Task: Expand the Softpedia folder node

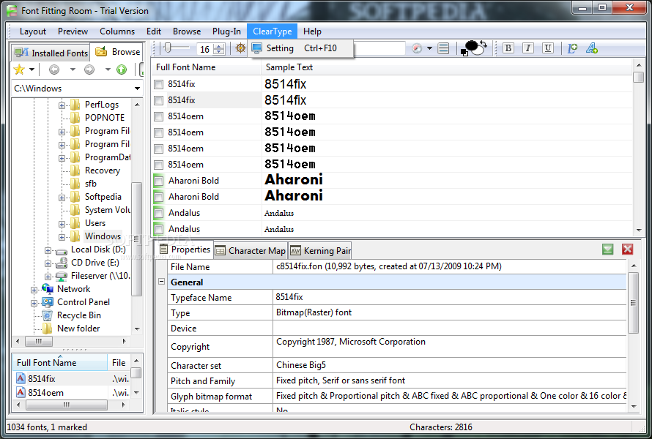Action: (x=62, y=198)
